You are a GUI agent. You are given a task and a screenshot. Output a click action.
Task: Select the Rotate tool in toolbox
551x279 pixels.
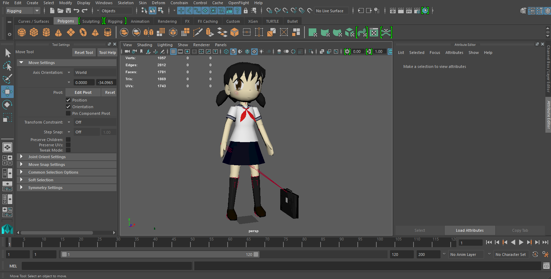point(7,105)
